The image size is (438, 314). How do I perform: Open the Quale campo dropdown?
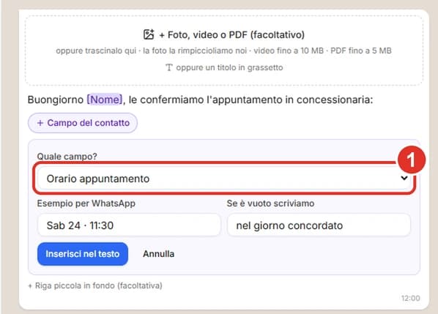(224, 179)
